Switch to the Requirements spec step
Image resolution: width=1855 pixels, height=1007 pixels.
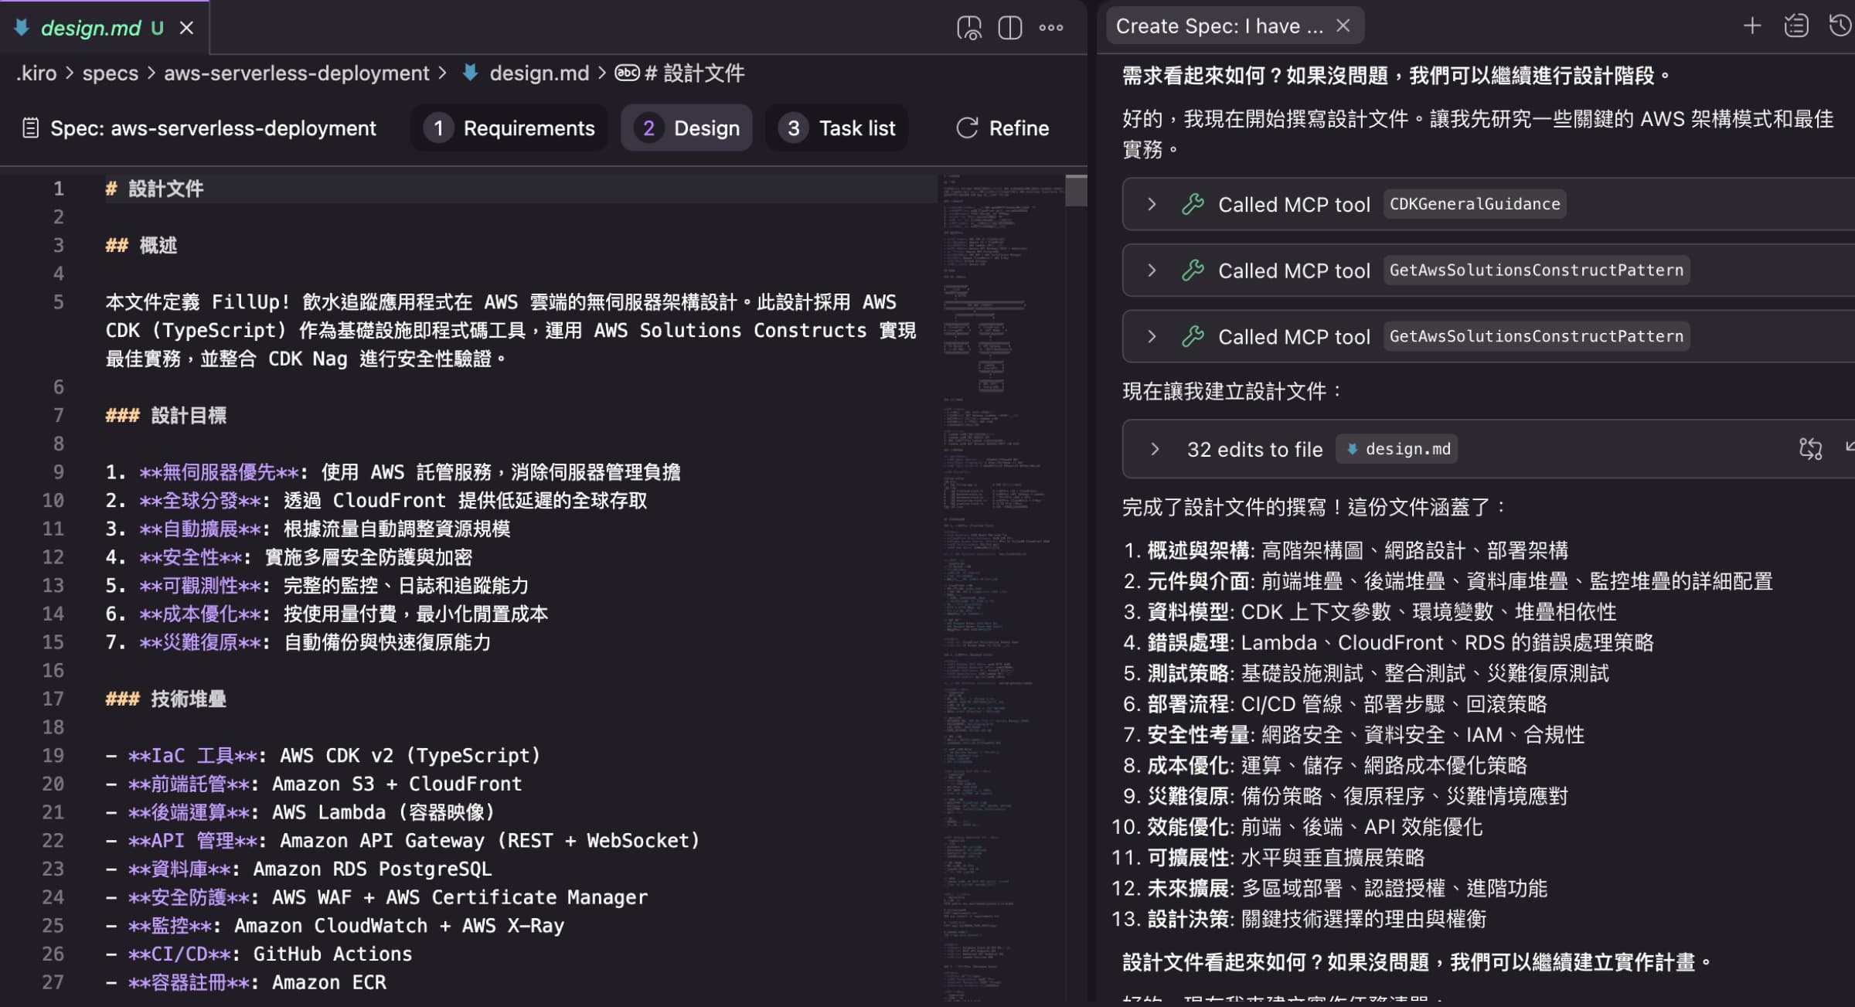click(x=509, y=128)
